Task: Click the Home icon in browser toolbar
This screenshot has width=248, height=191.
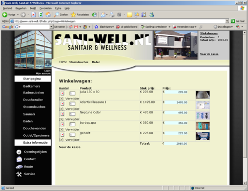Action: coord(48,15)
